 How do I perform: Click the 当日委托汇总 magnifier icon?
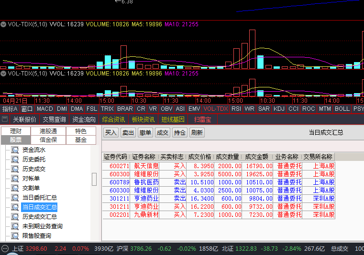click(15, 198)
